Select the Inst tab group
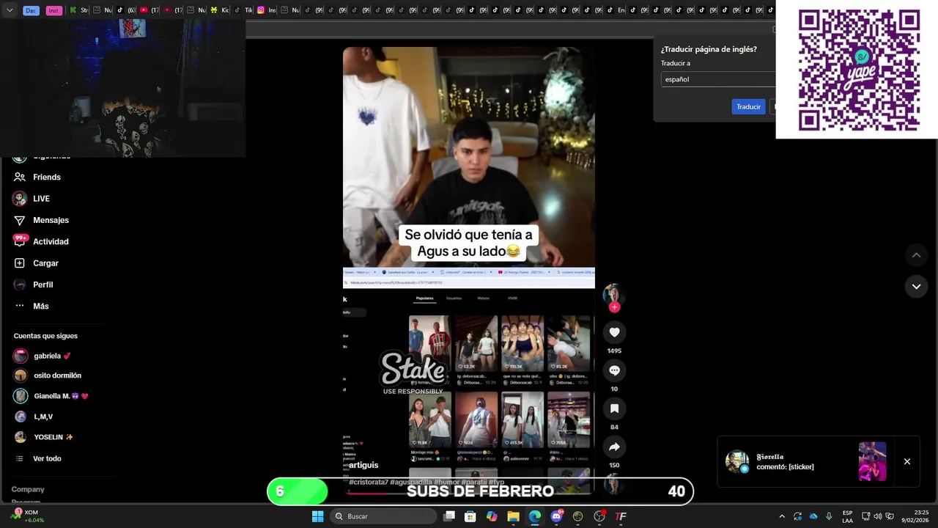The height and width of the screenshot is (528, 938). coord(53,10)
